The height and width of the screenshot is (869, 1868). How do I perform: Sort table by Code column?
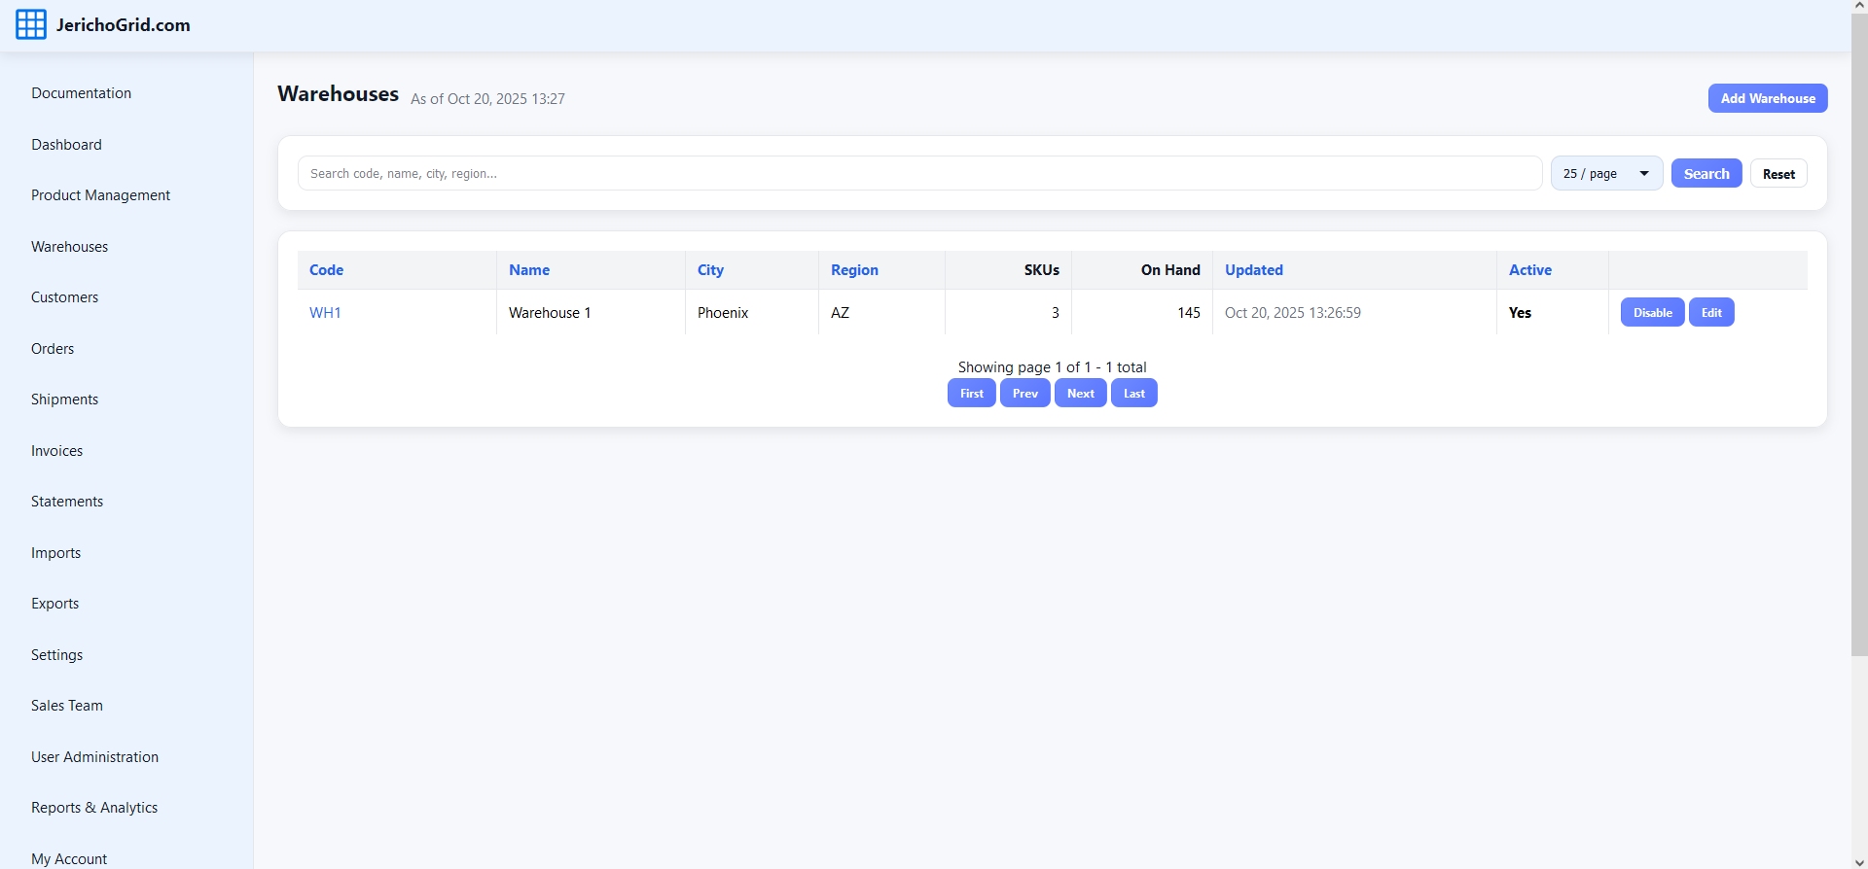(326, 270)
